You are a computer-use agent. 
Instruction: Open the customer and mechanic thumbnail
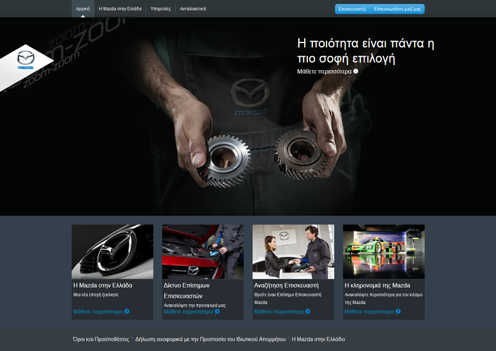pos(293,251)
